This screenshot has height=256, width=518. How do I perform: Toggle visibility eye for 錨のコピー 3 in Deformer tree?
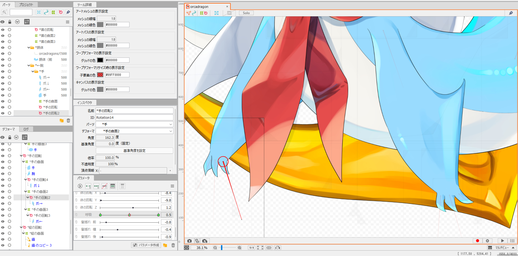(3, 245)
